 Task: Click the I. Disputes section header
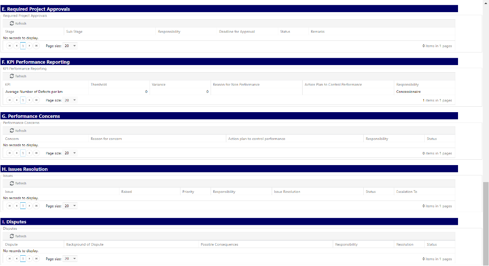(229, 222)
